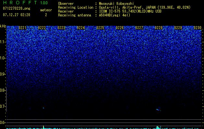Click the 0222 time marker
204x129 pixels.
[42, 28]
